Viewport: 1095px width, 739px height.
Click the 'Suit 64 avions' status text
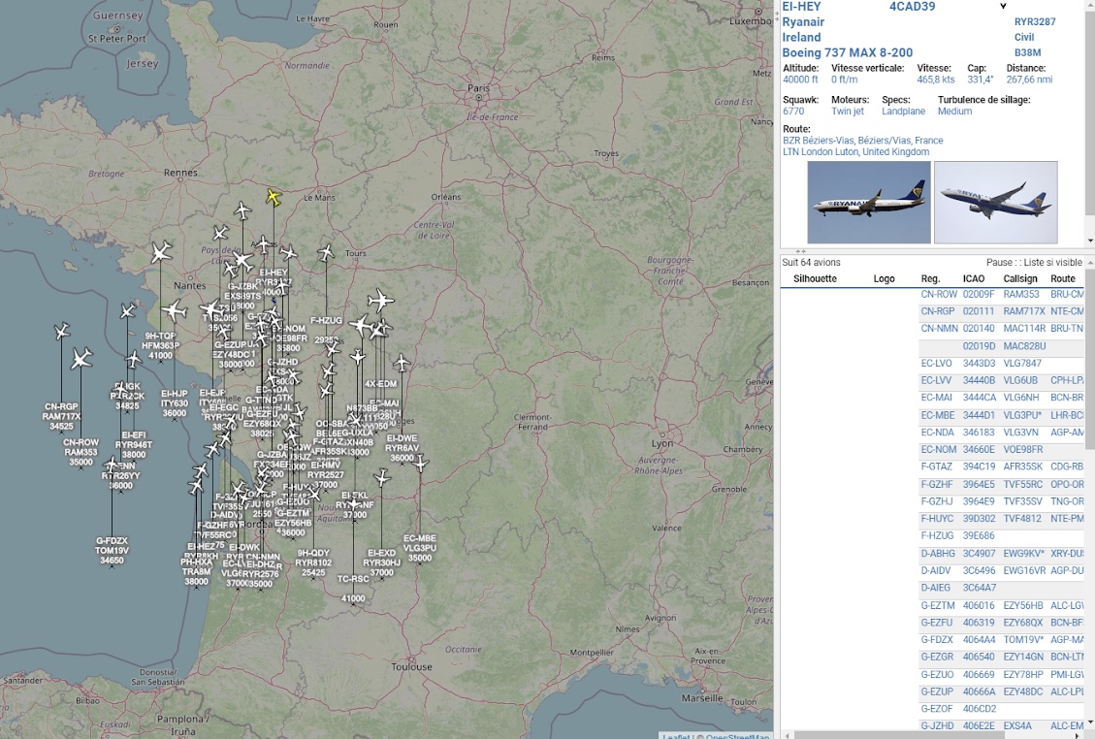(x=811, y=263)
